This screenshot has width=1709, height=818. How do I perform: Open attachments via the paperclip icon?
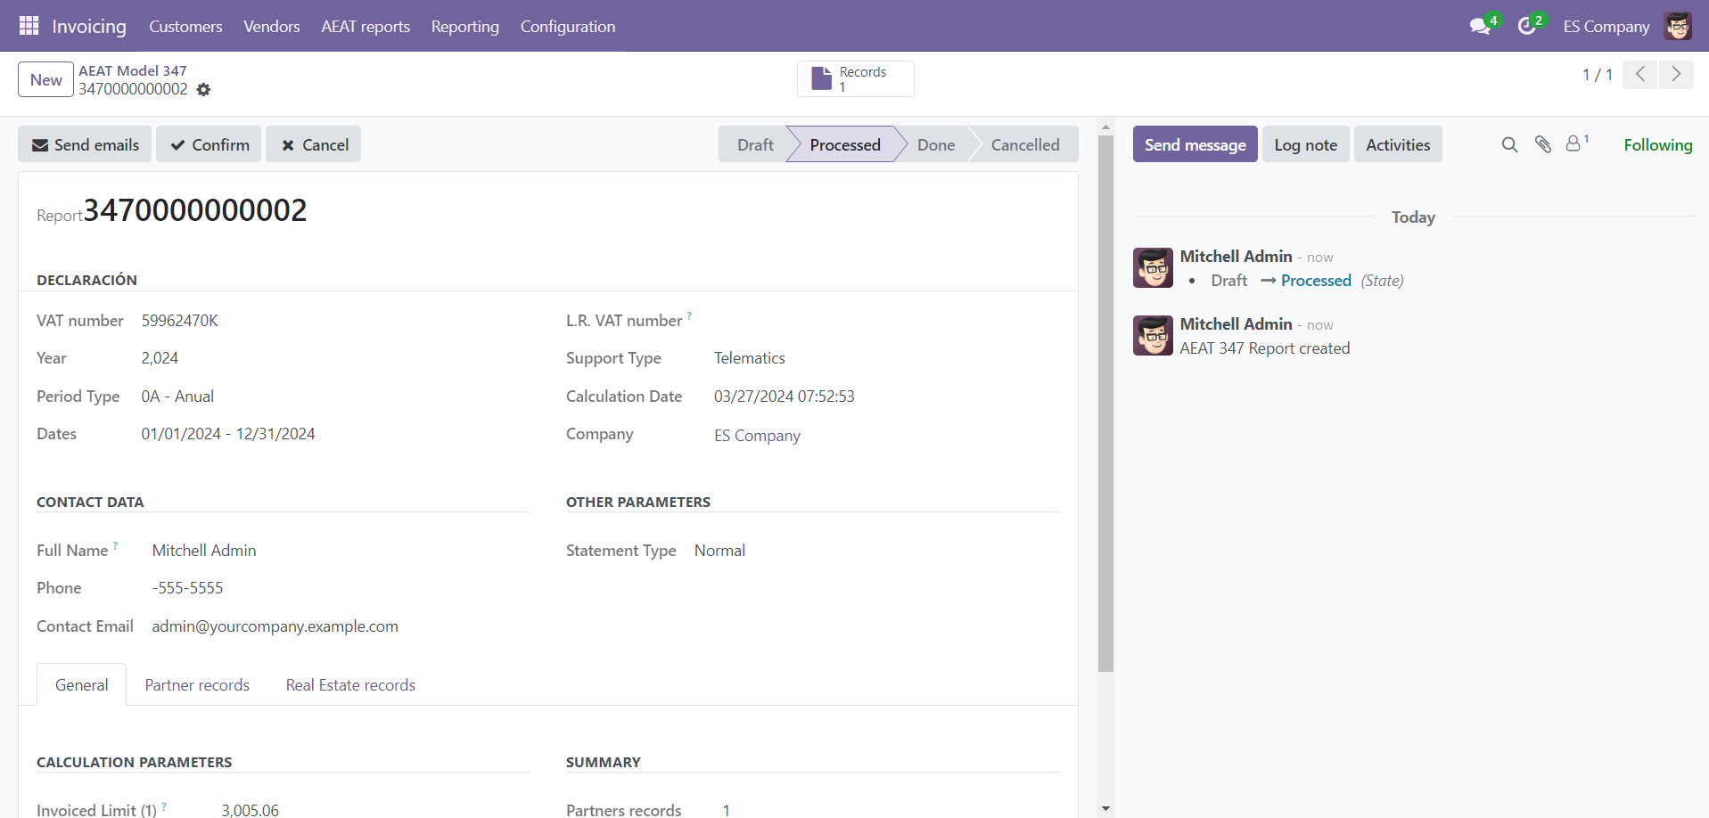pos(1542,144)
